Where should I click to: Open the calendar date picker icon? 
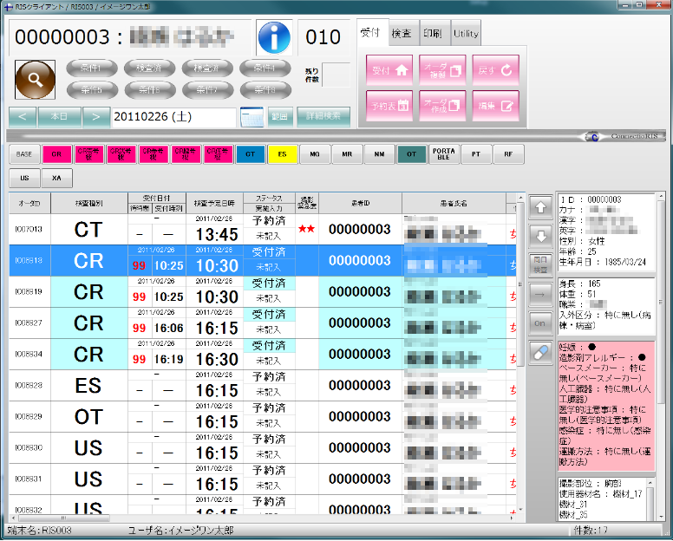click(x=251, y=116)
